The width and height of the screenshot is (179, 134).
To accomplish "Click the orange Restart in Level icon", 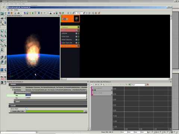I will tap(12, 13).
